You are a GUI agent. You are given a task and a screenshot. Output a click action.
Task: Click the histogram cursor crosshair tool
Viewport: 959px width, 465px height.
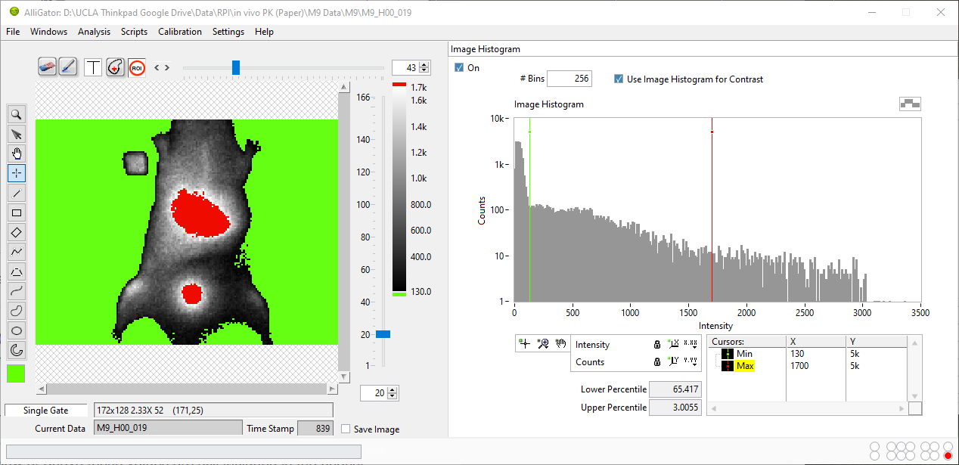click(524, 343)
